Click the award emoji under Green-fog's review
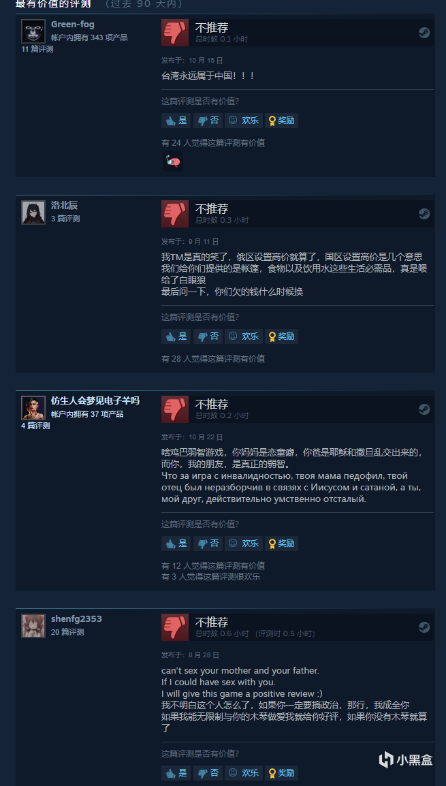Image resolution: width=446 pixels, height=786 pixels. [173, 162]
